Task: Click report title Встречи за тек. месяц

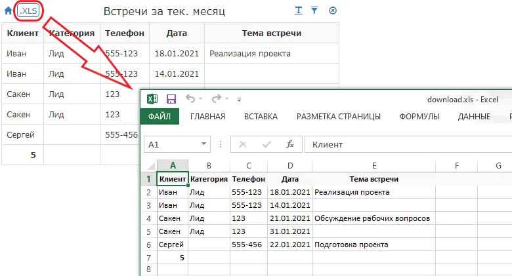Action: (x=164, y=11)
